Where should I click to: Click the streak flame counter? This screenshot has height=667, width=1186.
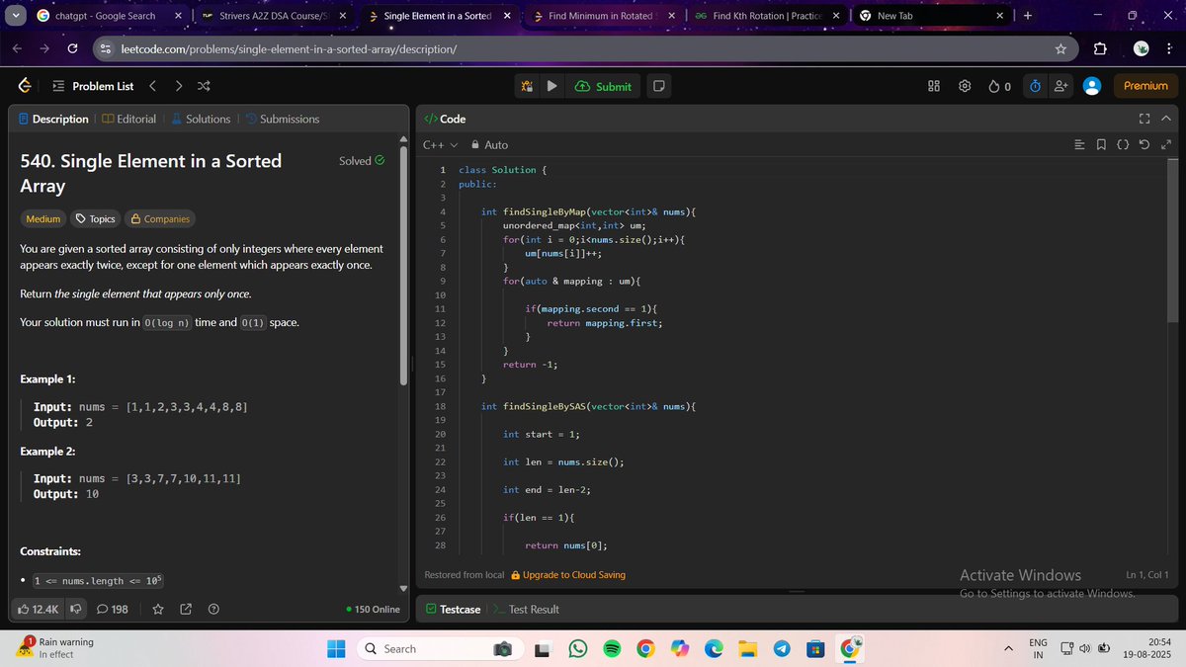point(999,86)
